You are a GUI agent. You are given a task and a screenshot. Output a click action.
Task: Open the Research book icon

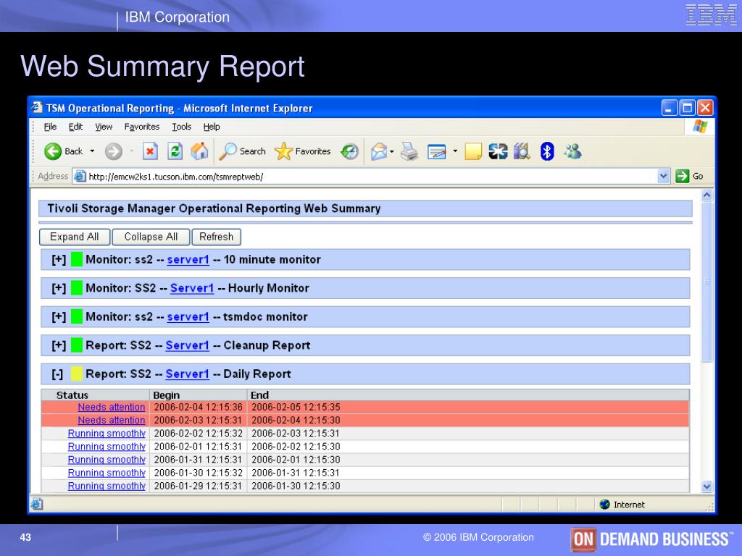pos(522,151)
